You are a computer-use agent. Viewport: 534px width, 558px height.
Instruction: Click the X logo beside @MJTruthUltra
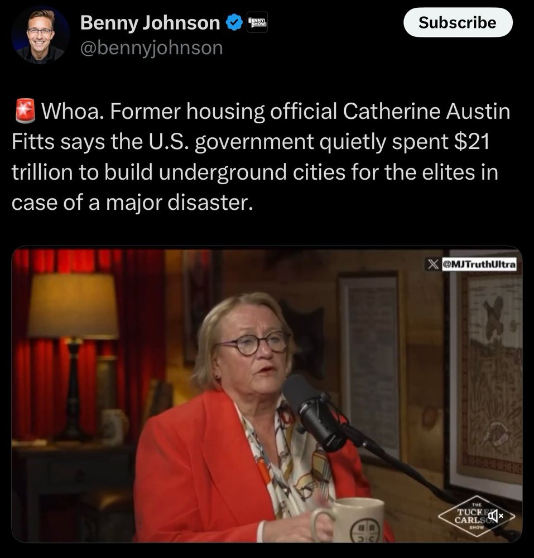pyautogui.click(x=433, y=264)
